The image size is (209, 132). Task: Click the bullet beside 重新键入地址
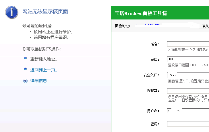click(x=25, y=58)
